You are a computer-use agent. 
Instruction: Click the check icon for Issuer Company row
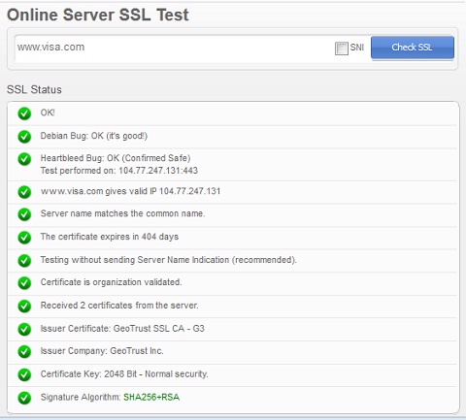pos(24,352)
